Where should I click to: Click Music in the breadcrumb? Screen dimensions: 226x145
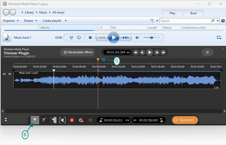pos(43,12)
